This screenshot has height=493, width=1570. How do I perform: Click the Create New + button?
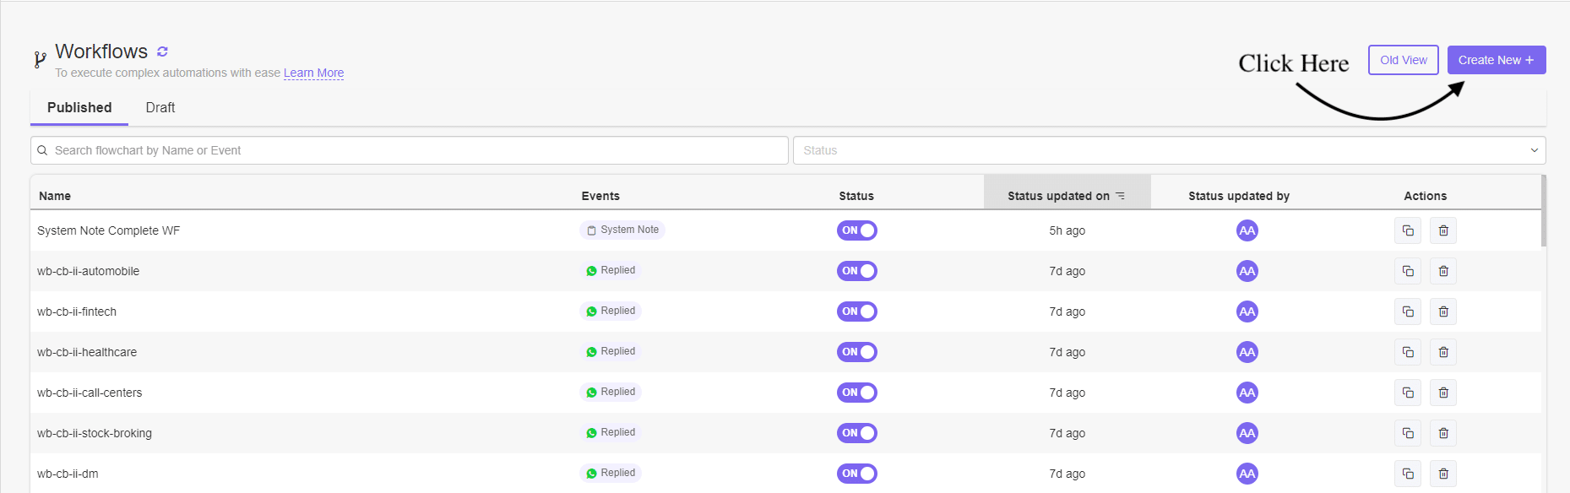(x=1497, y=60)
